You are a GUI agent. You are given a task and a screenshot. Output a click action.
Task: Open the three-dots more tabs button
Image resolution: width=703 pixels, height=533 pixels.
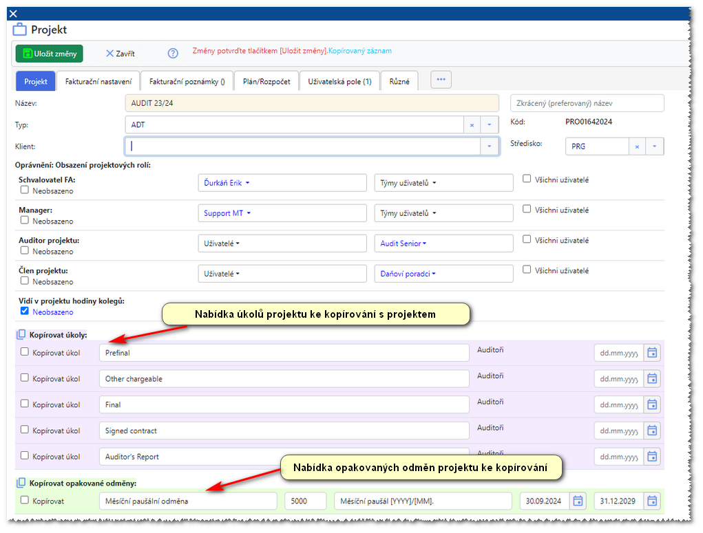click(x=441, y=80)
